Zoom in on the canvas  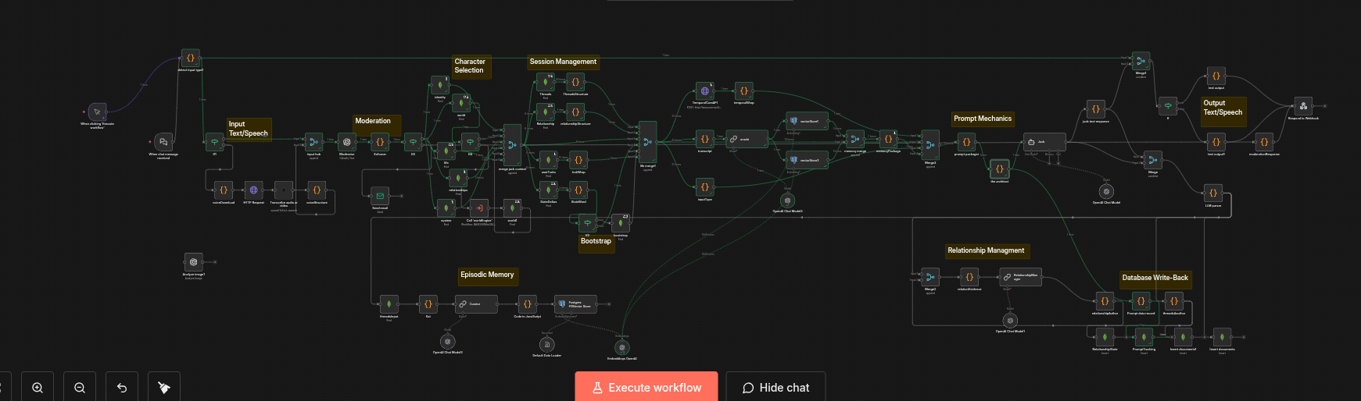[38, 387]
